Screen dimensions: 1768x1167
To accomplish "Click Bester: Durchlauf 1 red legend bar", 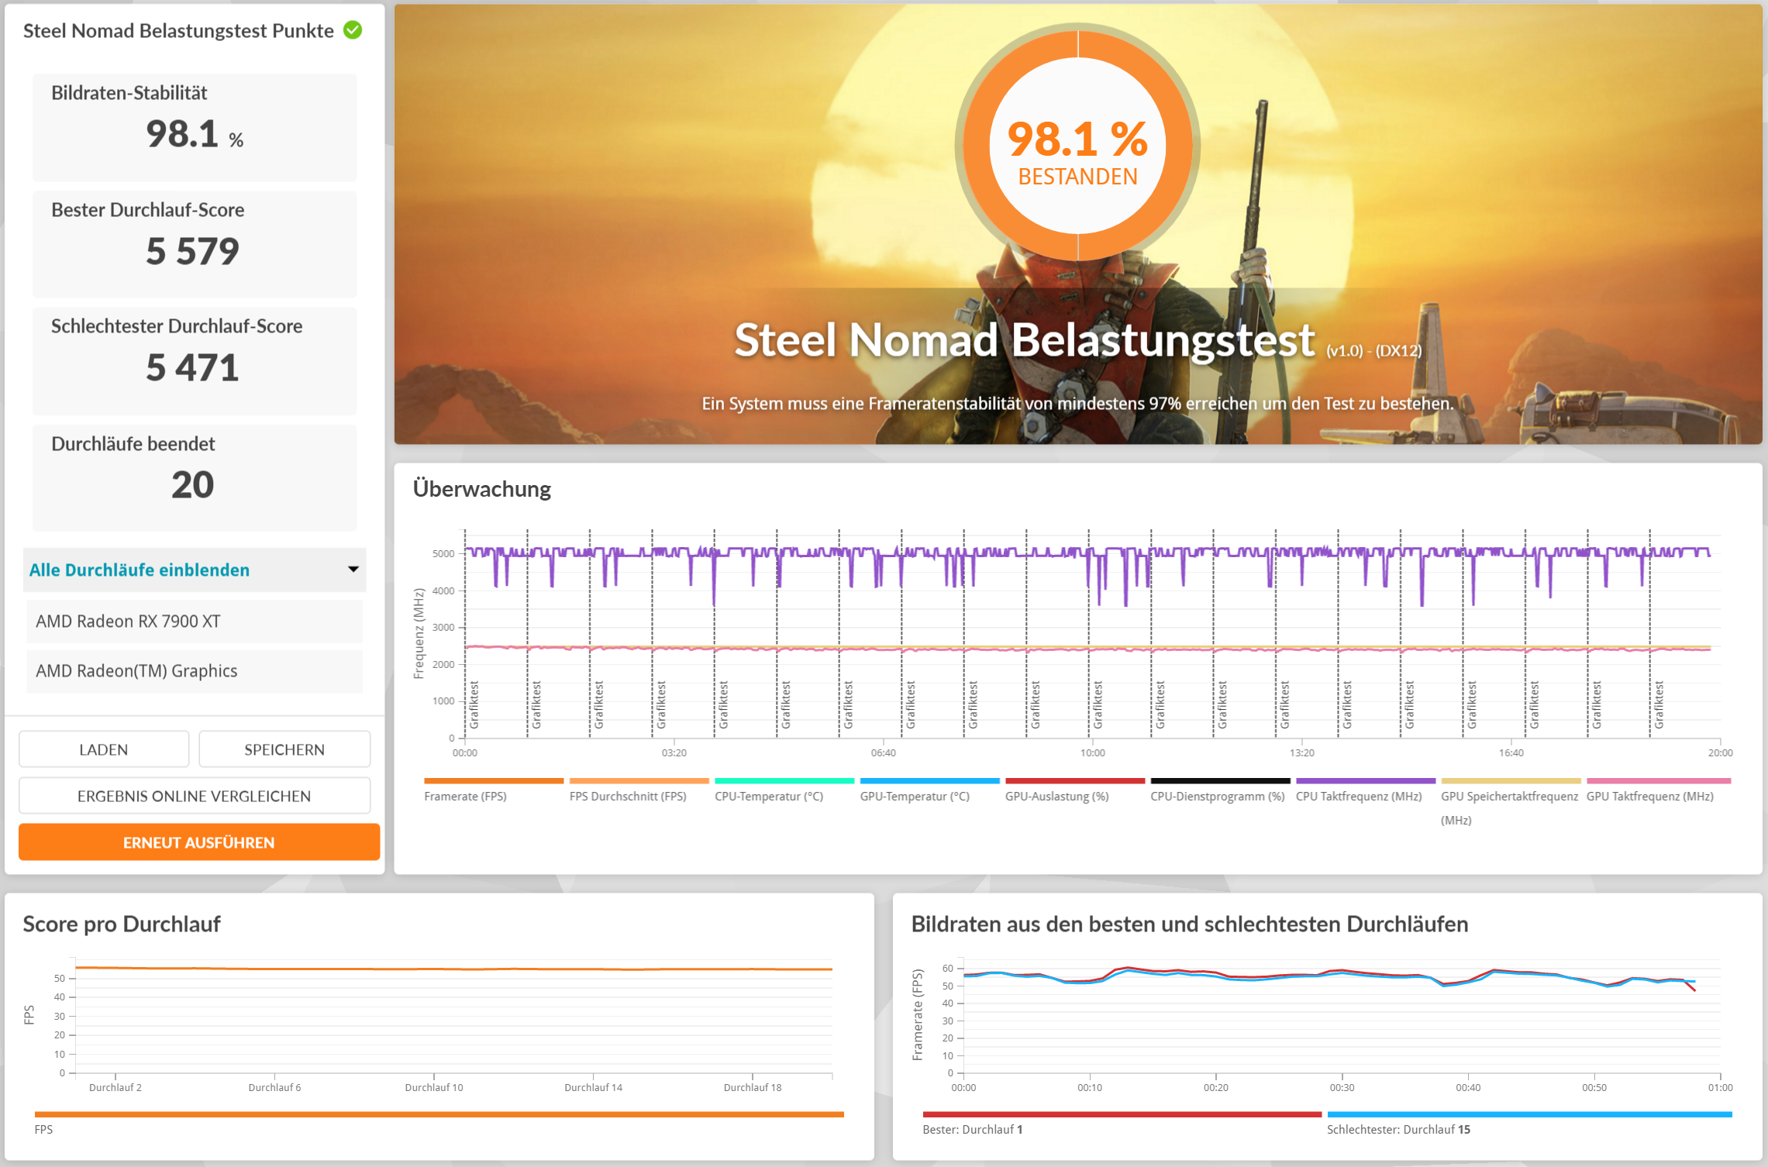I will pos(1121,1114).
